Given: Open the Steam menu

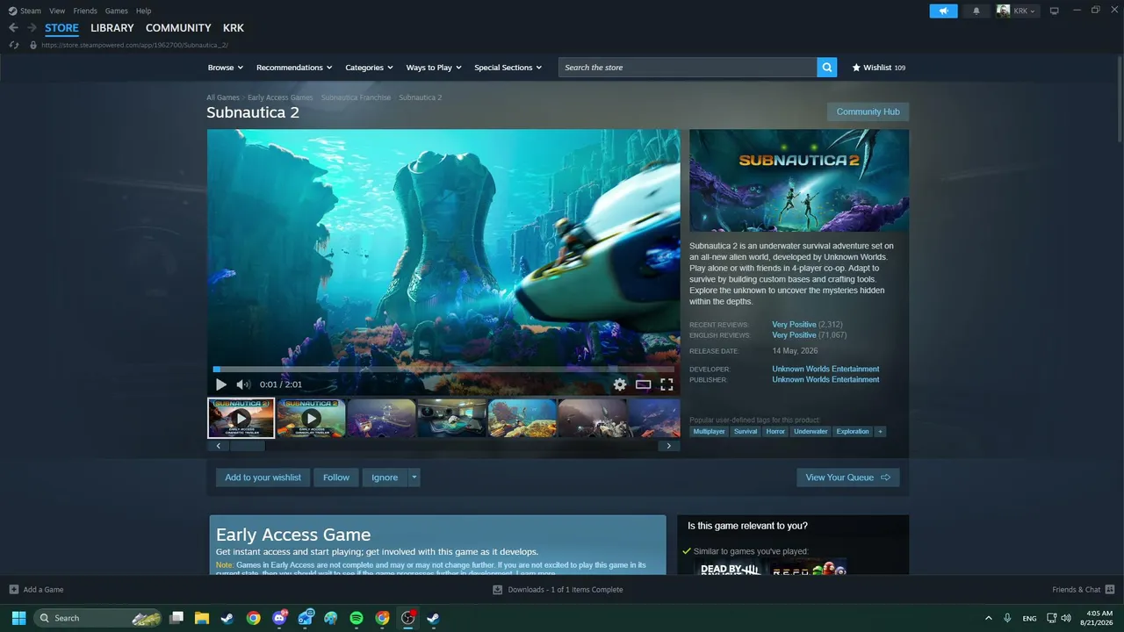Looking at the screenshot, I should coord(25,11).
